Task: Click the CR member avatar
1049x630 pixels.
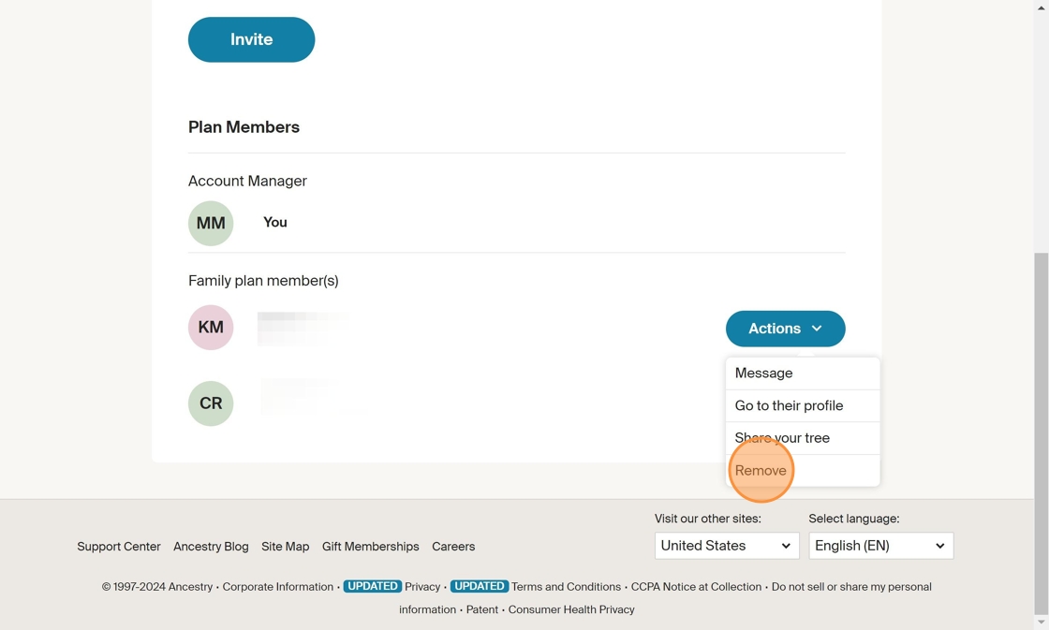Action: click(x=211, y=403)
